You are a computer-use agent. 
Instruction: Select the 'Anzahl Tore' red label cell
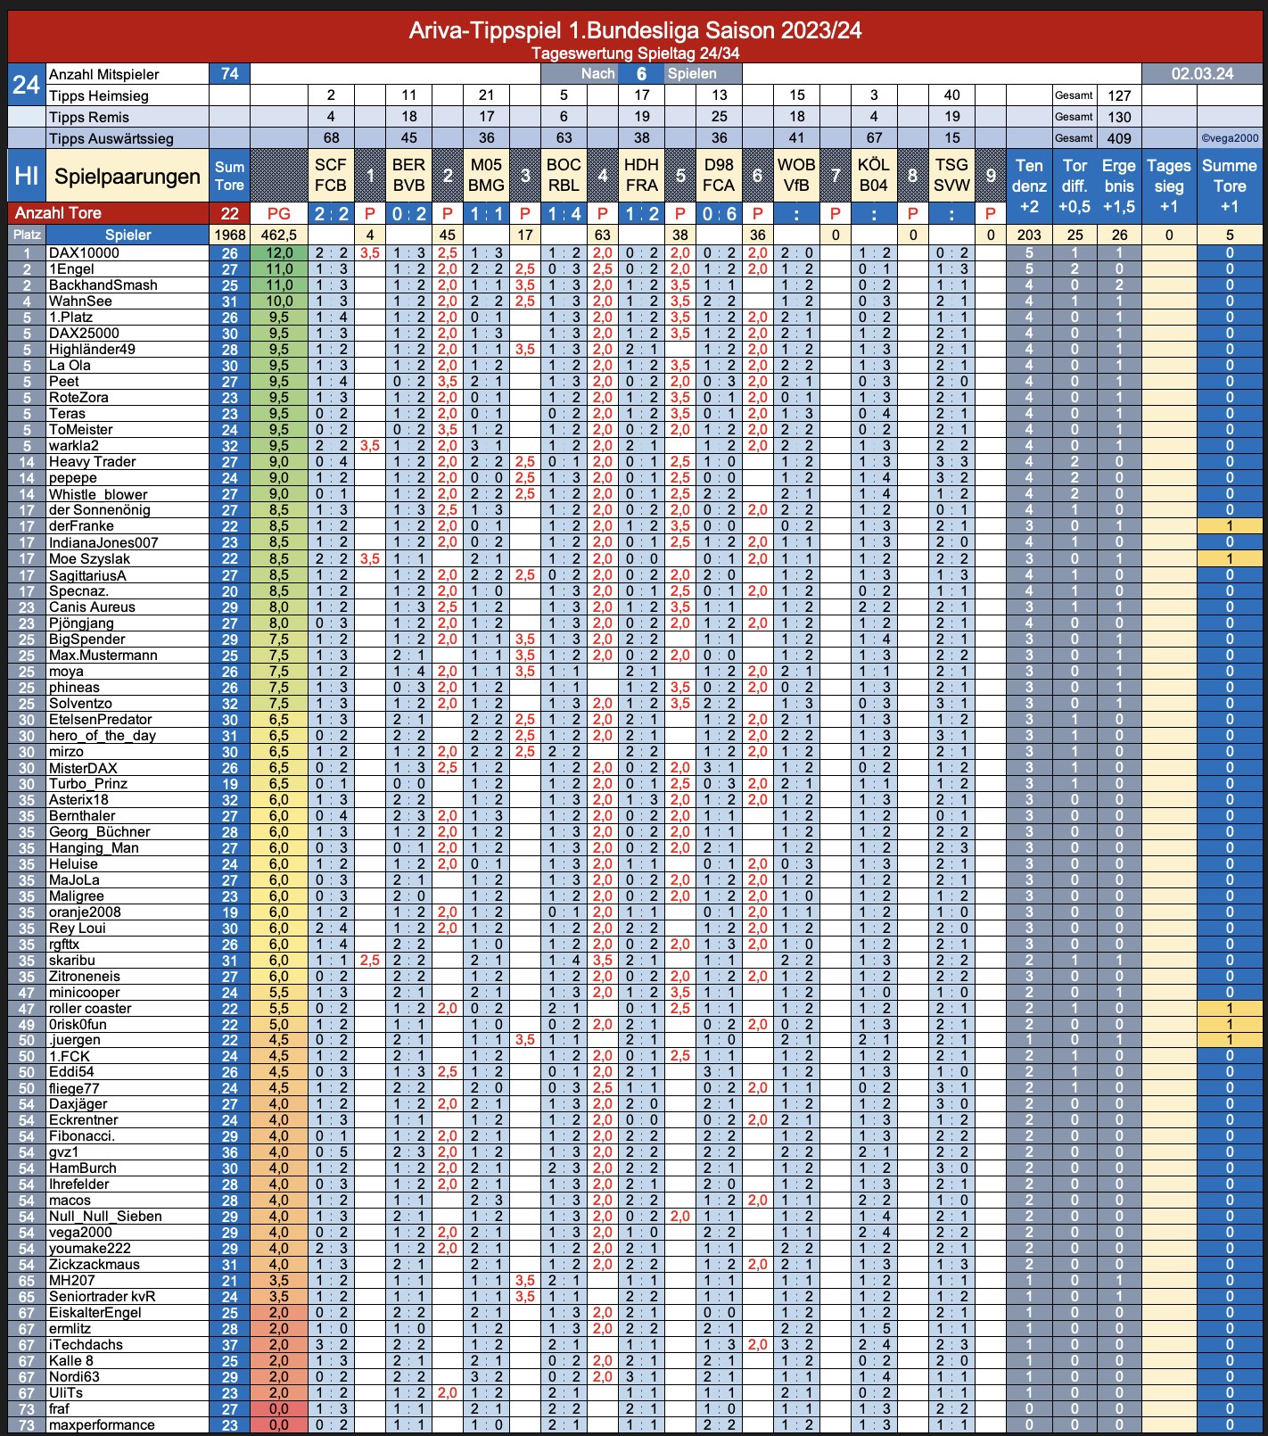tap(109, 213)
